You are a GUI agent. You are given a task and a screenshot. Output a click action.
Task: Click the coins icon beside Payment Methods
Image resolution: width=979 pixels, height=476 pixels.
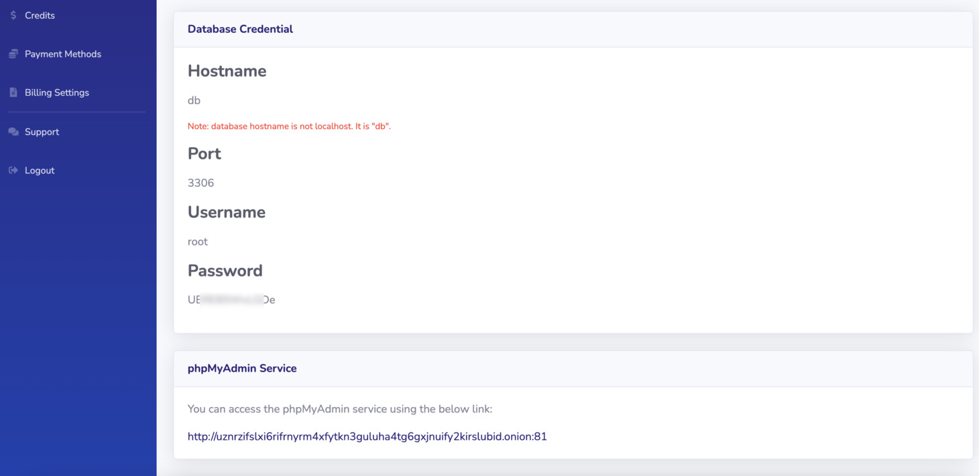tap(13, 54)
